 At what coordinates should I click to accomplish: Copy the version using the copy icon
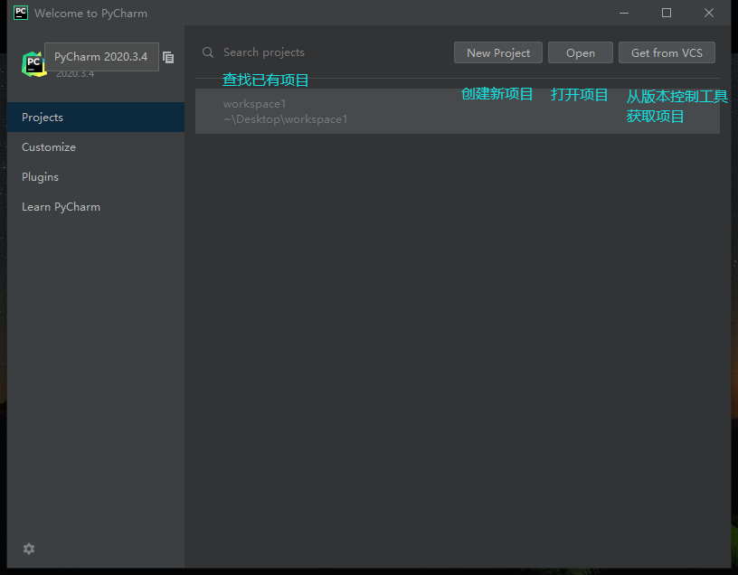(168, 57)
